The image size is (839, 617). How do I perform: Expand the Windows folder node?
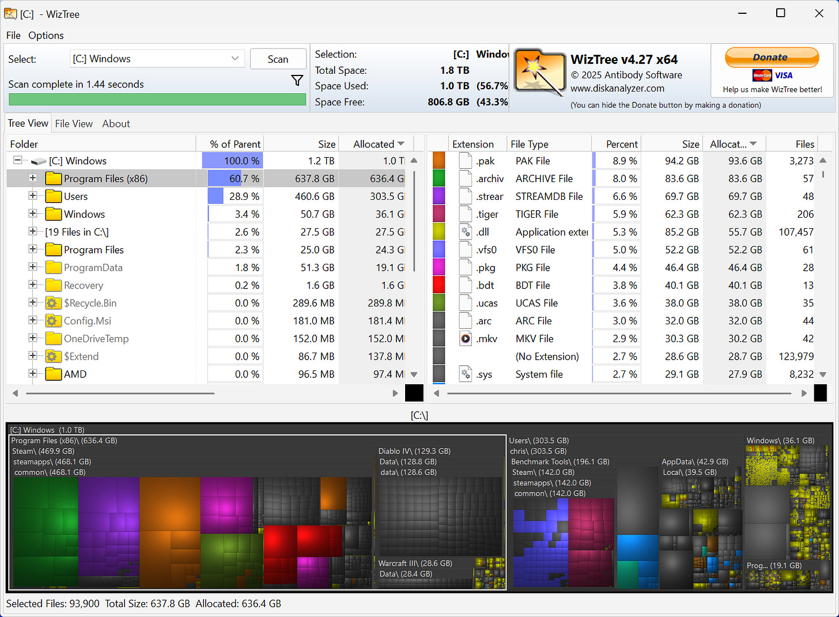pos(33,214)
